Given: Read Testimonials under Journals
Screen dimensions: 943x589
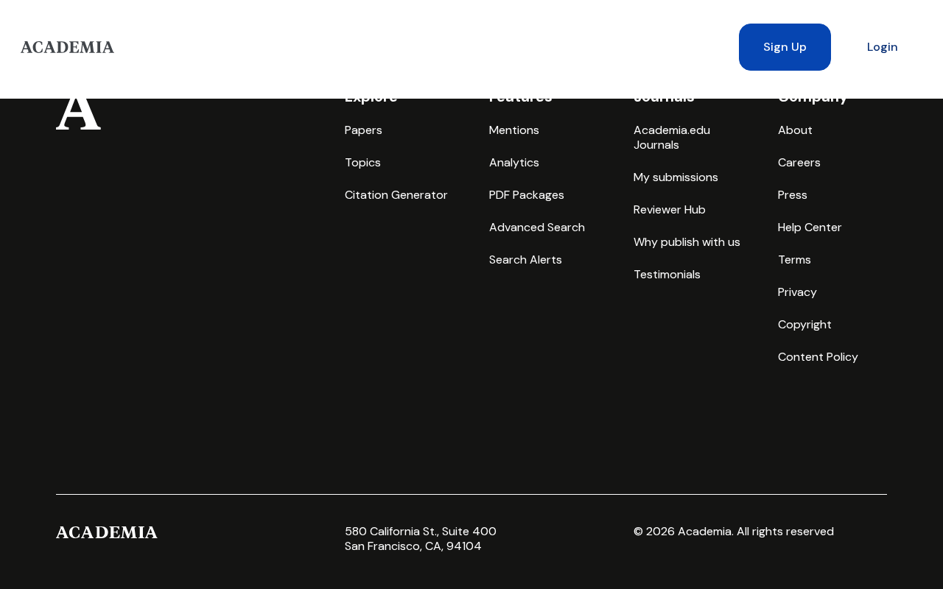Looking at the screenshot, I should click(667, 275).
